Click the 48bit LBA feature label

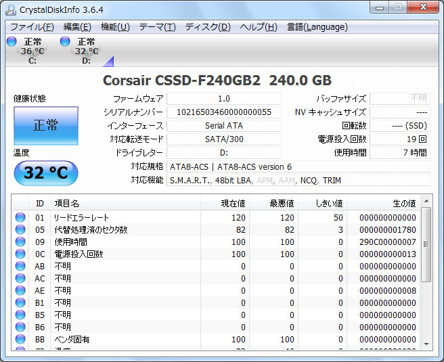pos(232,180)
